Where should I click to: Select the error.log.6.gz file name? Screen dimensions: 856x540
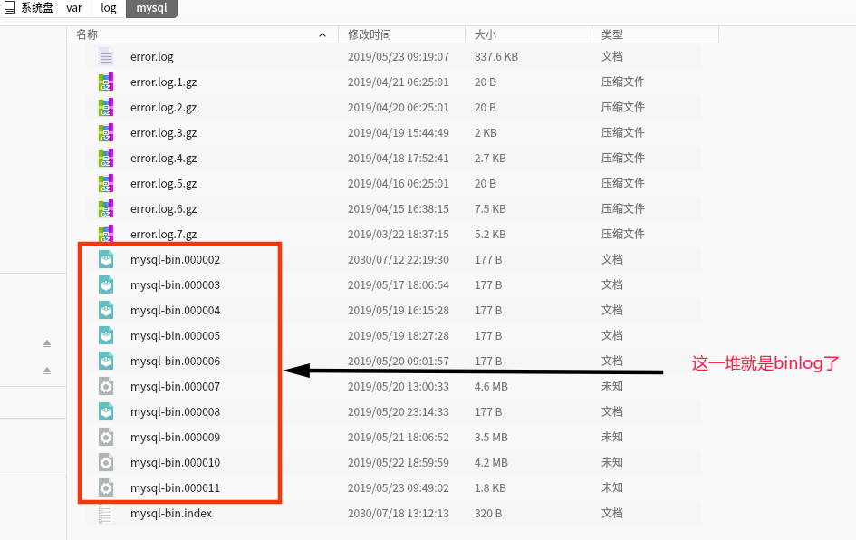coord(163,209)
